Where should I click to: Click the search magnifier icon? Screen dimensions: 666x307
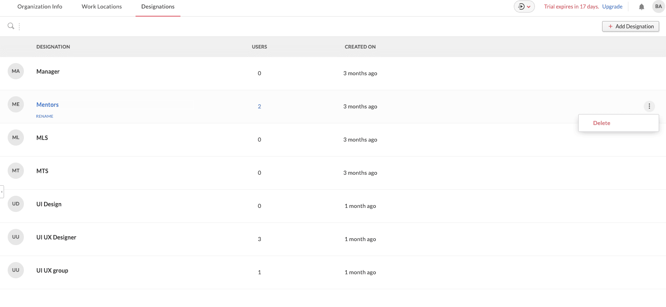(x=11, y=26)
